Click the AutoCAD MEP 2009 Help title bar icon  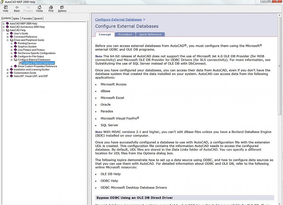pos(2,2)
